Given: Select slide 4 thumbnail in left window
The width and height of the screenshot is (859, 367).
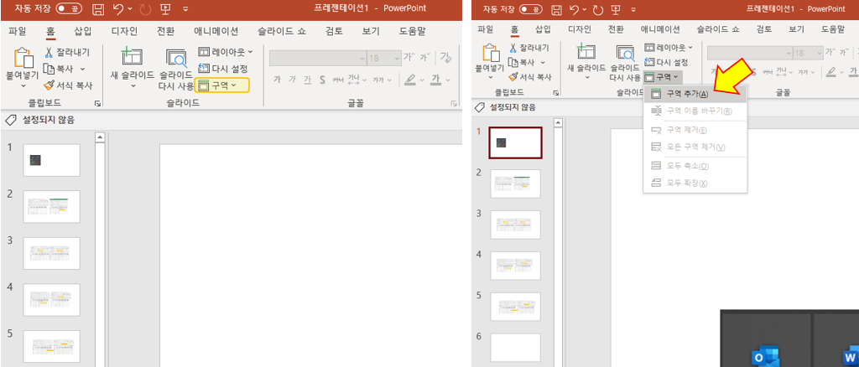Looking at the screenshot, I should point(52,299).
